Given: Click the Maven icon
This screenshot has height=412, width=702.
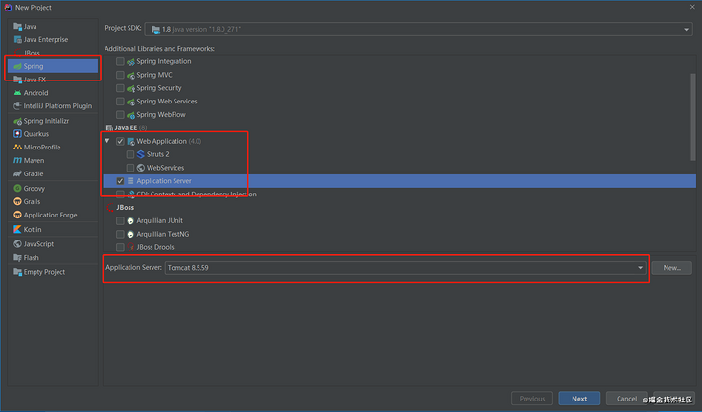Looking at the screenshot, I should point(17,160).
